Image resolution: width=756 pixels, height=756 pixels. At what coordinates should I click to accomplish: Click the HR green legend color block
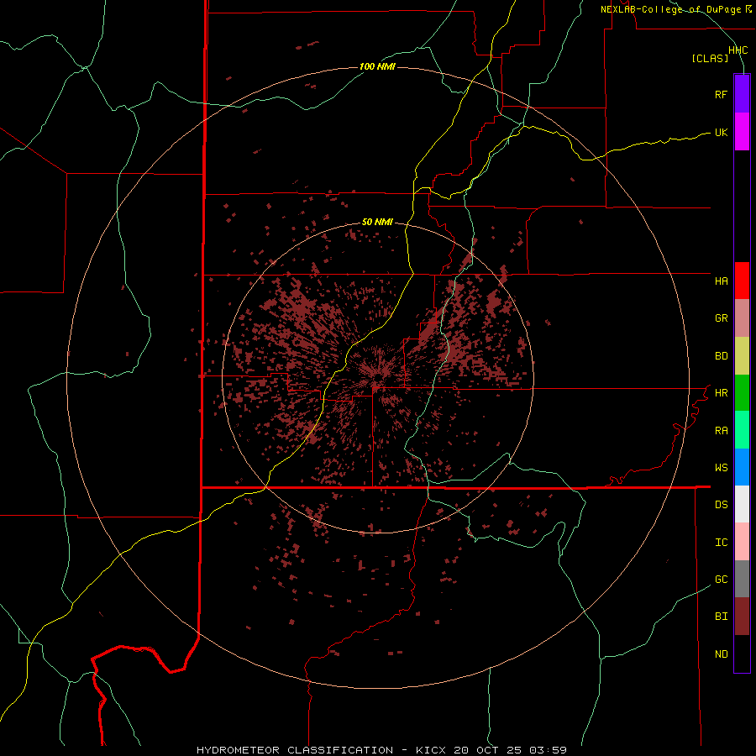[742, 393]
